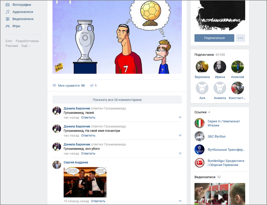The height and width of the screenshot is (205, 267).
Task: Open the ЗБС Футбол link
Action: point(217,136)
